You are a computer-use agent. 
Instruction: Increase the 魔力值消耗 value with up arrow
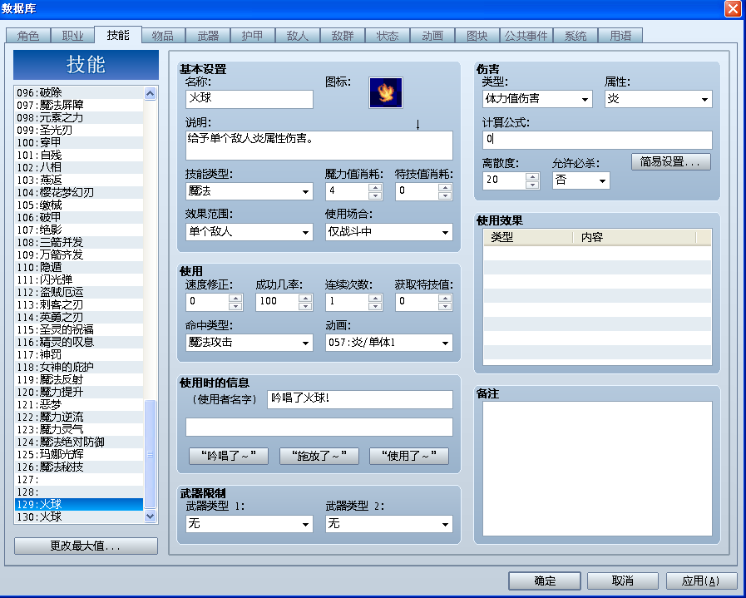coord(375,187)
